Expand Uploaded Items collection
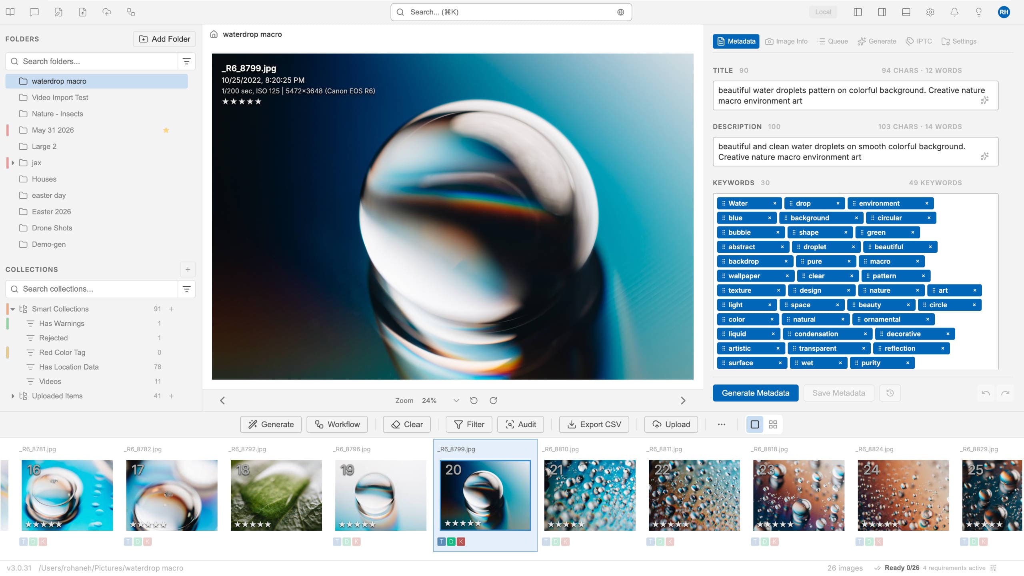This screenshot has height=576, width=1024. 13,396
